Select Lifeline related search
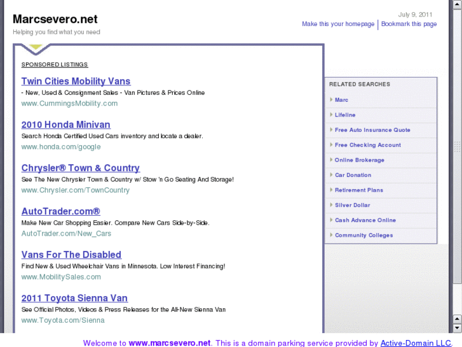 [345, 115]
